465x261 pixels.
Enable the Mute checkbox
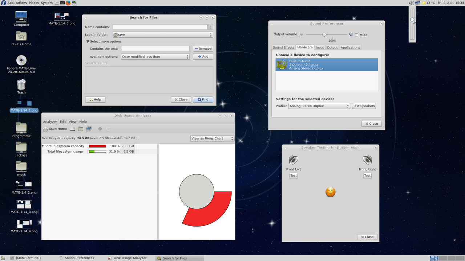[357, 35]
